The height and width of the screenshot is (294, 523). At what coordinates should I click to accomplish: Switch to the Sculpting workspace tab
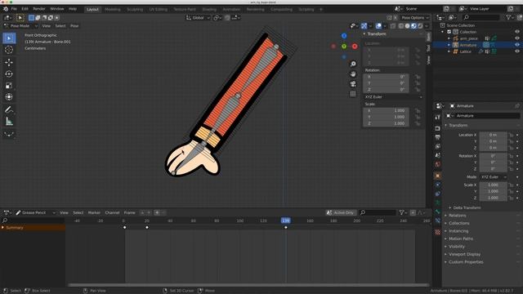[135, 9]
